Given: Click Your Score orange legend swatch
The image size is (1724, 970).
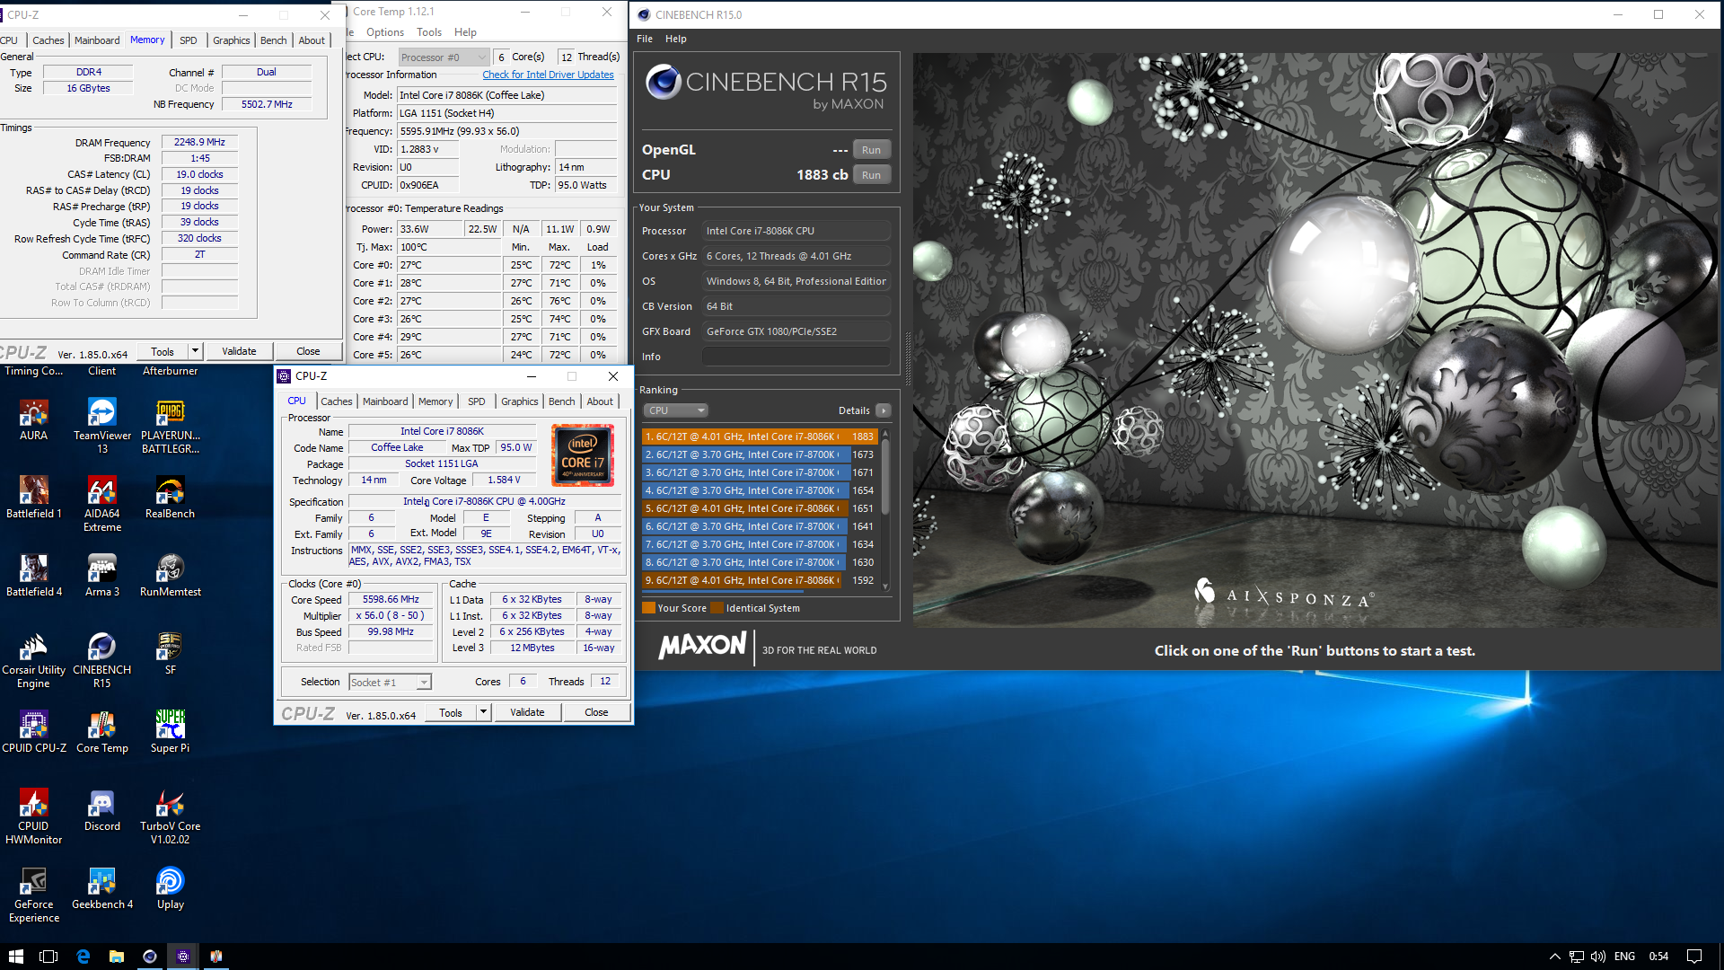Looking at the screenshot, I should point(648,608).
